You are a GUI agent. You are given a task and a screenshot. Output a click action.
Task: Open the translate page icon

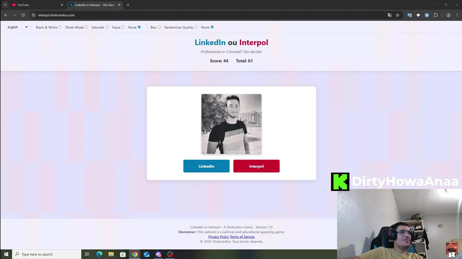click(389, 15)
